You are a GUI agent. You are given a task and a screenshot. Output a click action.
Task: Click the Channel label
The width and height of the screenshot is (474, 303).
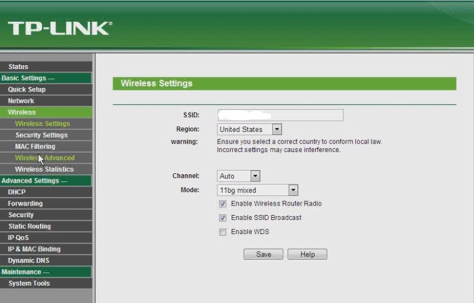[x=185, y=175]
